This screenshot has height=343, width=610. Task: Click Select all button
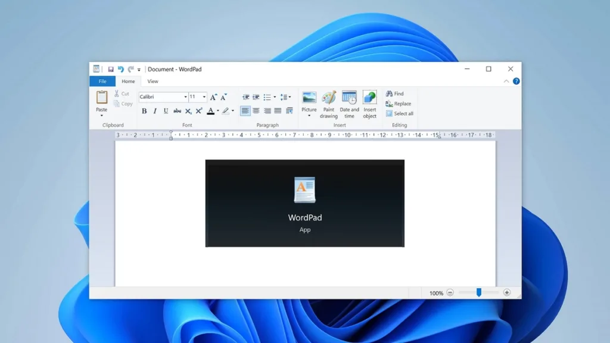(x=400, y=114)
